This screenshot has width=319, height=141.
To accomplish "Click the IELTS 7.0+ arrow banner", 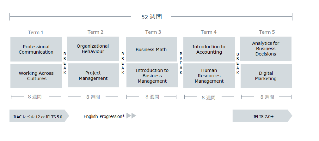I will pos(262,116).
